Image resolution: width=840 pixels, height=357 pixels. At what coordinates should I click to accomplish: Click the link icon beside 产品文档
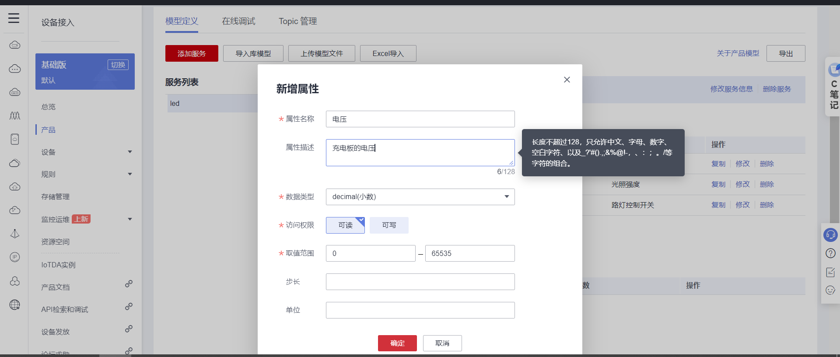pyautogui.click(x=129, y=284)
